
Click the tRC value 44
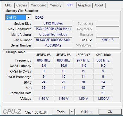point(63,88)
